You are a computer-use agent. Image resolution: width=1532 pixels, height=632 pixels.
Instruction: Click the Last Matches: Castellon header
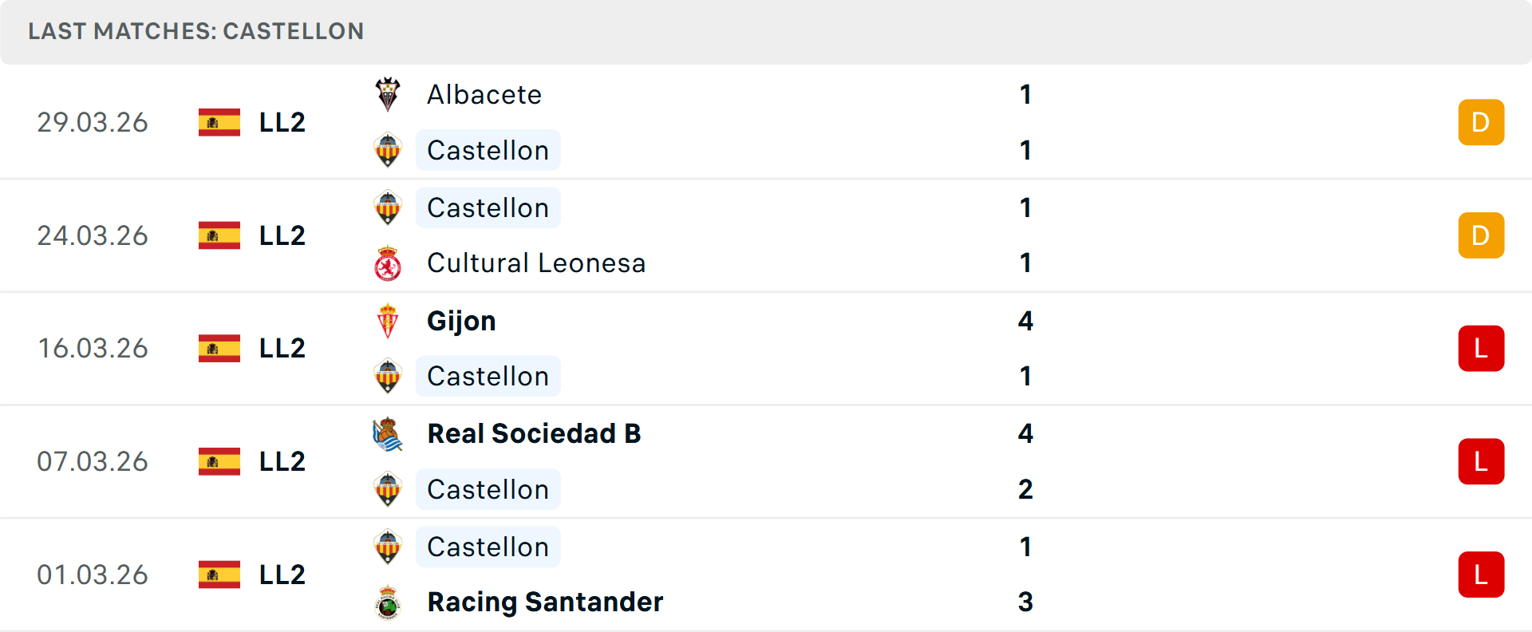tap(196, 31)
